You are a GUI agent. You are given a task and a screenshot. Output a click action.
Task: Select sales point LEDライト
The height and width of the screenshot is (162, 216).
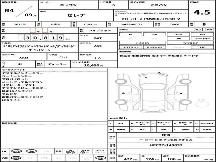pos(11,100)
